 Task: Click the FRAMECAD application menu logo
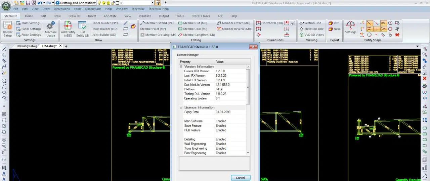pyautogui.click(x=6, y=6)
